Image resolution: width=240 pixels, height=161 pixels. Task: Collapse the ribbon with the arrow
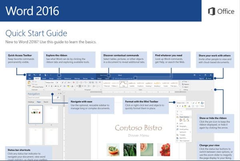point(212,89)
